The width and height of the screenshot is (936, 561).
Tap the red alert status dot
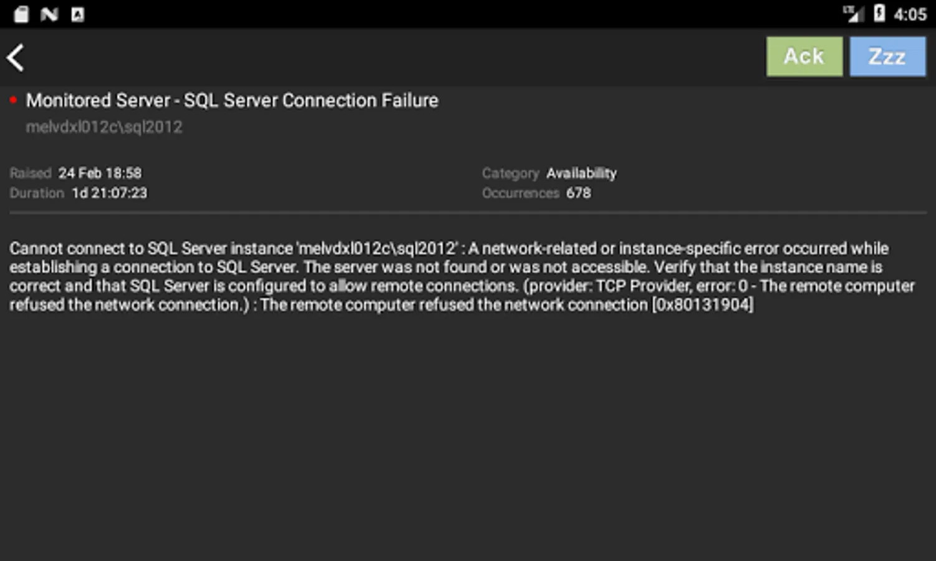(x=13, y=100)
